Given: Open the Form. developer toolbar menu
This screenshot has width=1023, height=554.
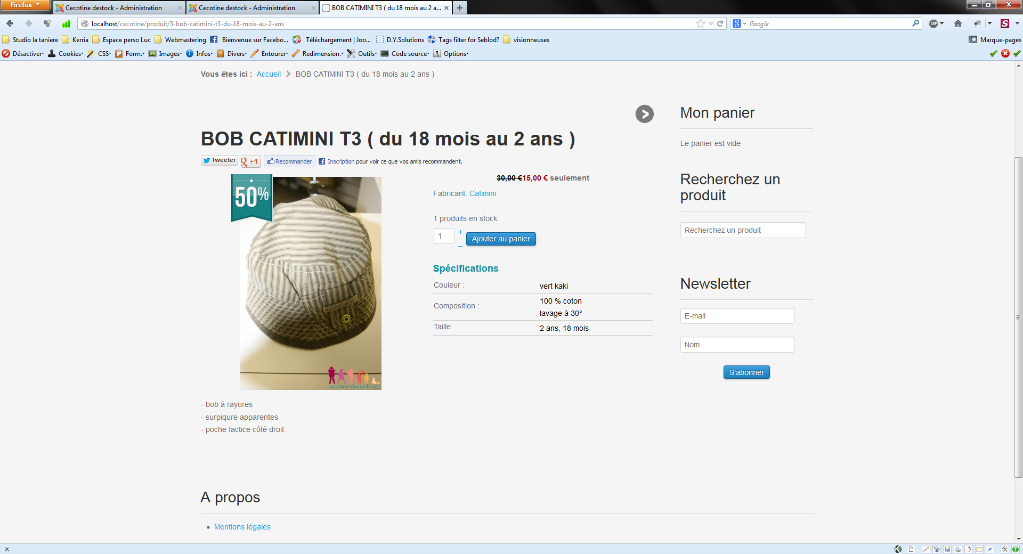Looking at the screenshot, I should pos(130,53).
